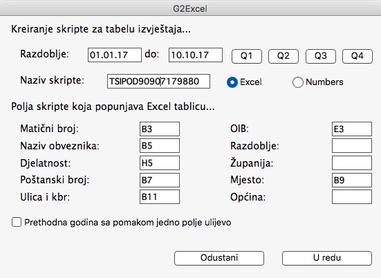This screenshot has width=381, height=278.
Task: Select the OIB cell field E3
Action: (352, 129)
